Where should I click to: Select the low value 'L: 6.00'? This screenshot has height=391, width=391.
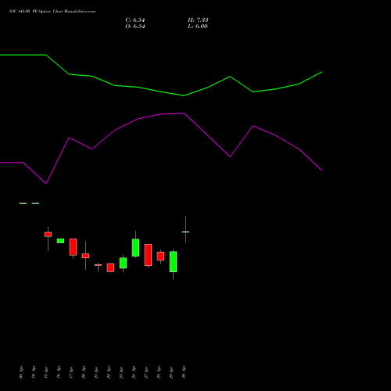[x=198, y=27]
